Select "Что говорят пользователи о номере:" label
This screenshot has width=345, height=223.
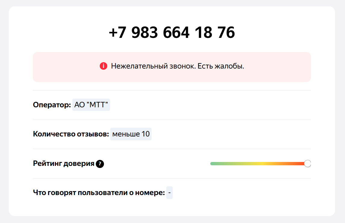pos(99,193)
